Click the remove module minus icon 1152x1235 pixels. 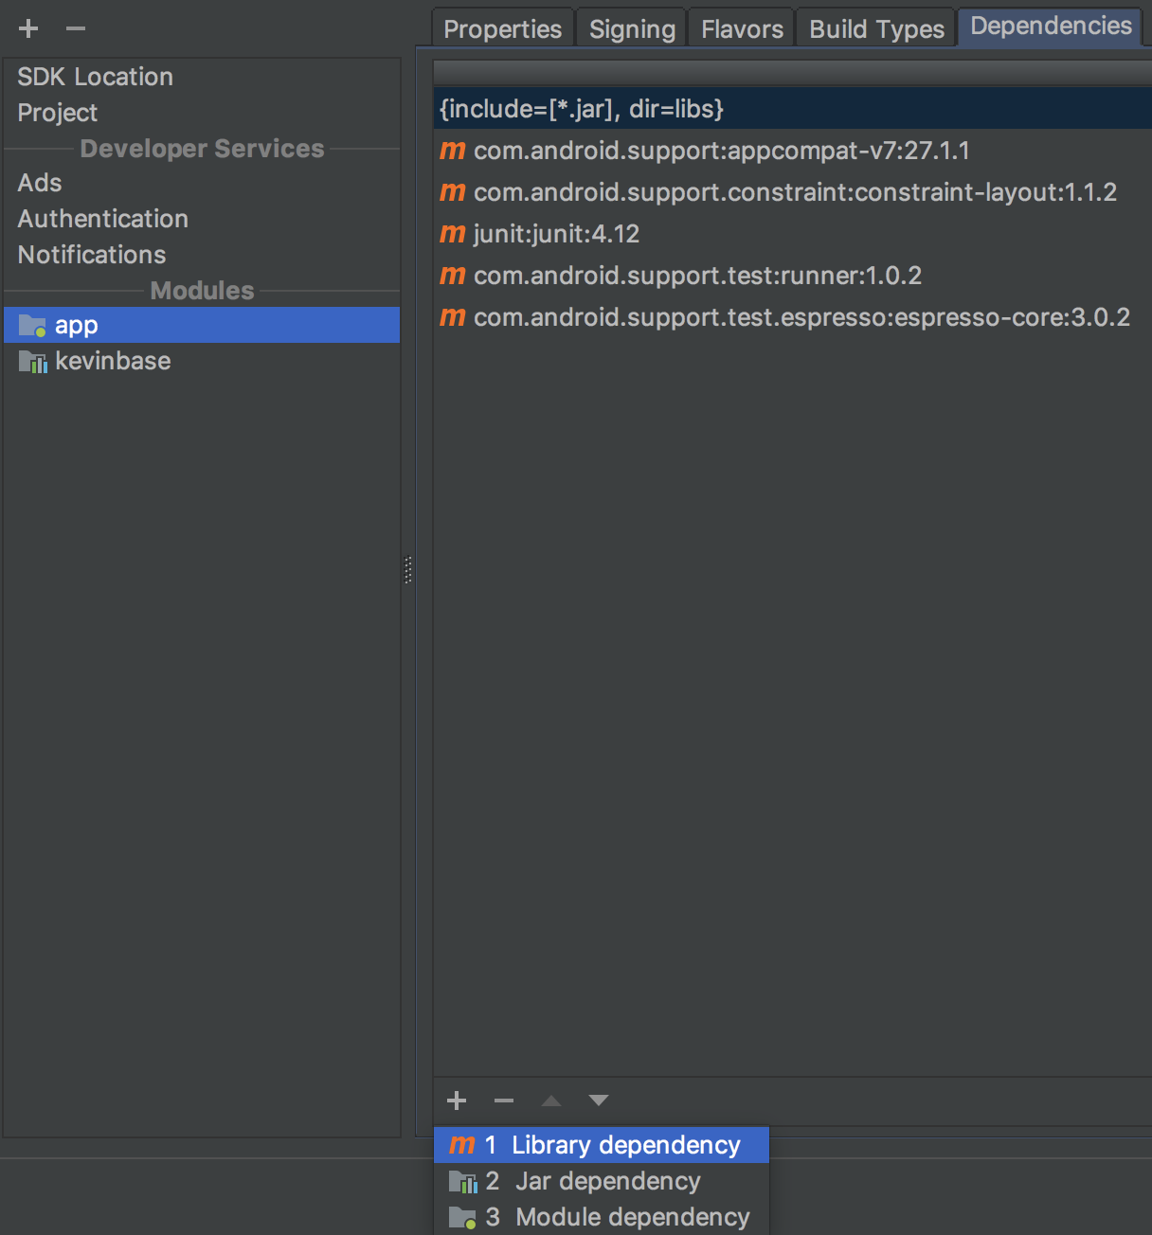pos(76,28)
